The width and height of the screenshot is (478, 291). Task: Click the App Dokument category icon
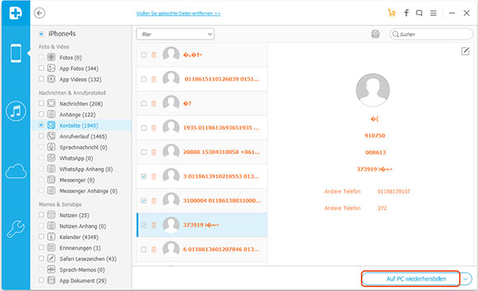(x=51, y=280)
